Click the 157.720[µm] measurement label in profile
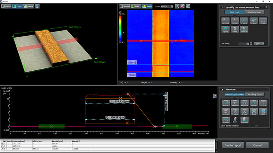The width and height of the screenshot is (273, 153). [119, 101]
